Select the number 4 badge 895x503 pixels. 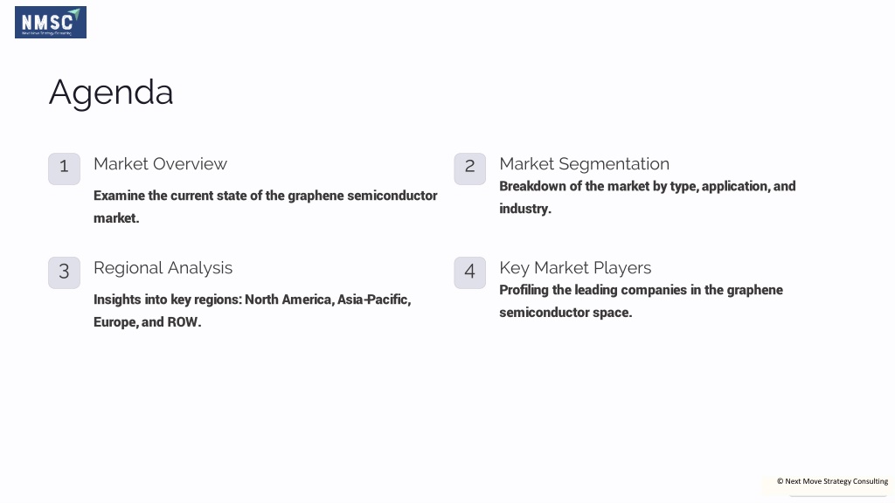[x=469, y=272]
